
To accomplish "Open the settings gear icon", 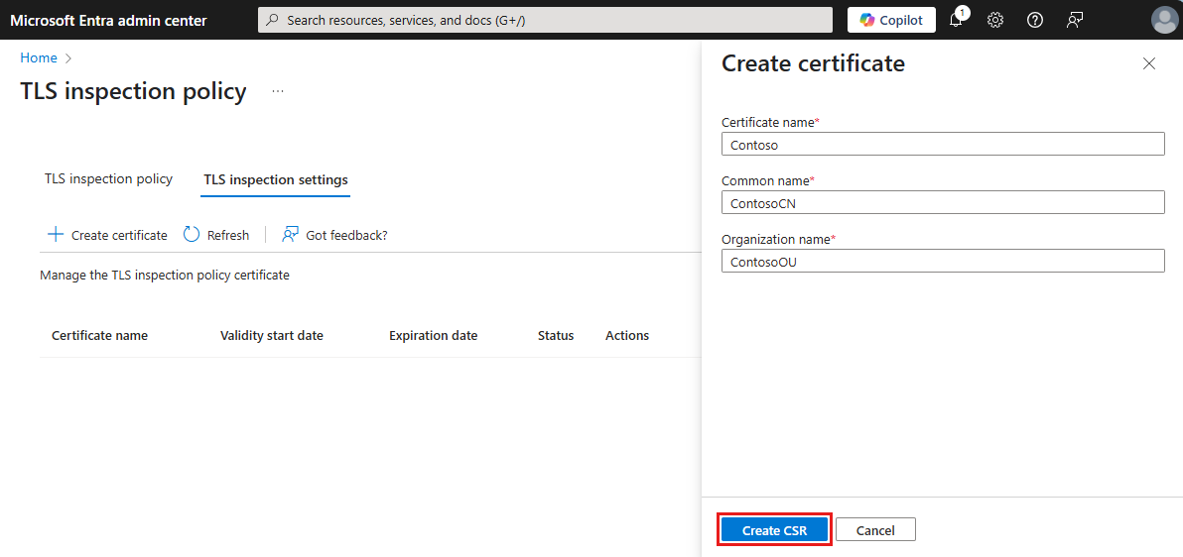I will point(995,20).
